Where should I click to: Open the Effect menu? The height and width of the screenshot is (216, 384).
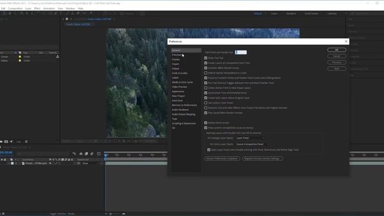tap(37, 8)
